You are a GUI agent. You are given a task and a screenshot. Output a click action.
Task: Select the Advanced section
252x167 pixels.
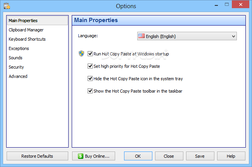tap(18, 76)
